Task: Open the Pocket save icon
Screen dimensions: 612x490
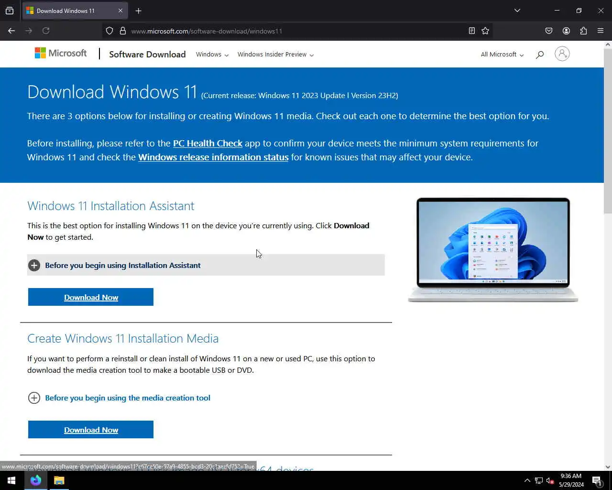Action: tap(549, 31)
